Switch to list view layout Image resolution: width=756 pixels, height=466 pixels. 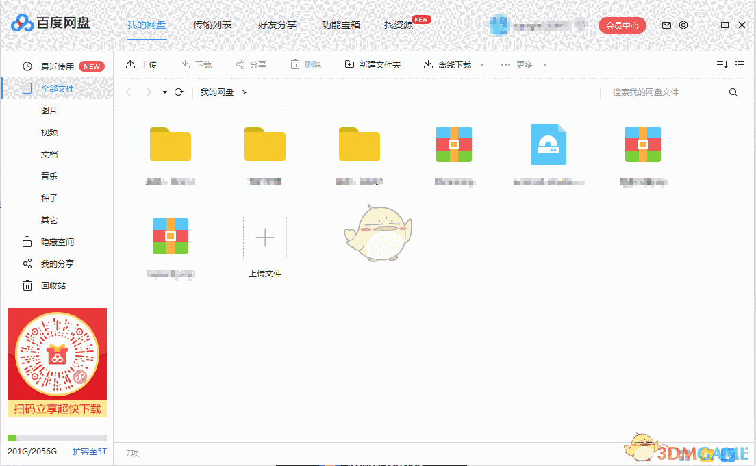click(x=740, y=64)
